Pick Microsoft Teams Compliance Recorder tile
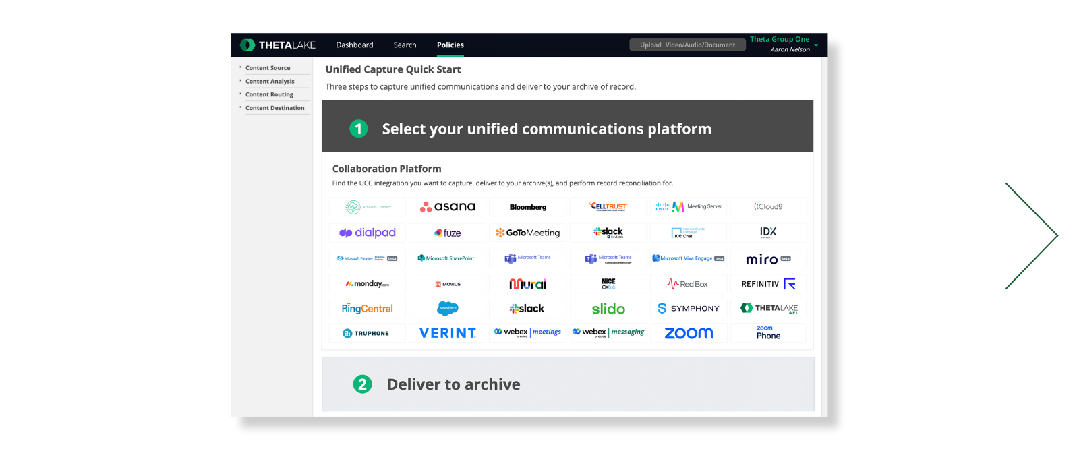 [x=608, y=258]
